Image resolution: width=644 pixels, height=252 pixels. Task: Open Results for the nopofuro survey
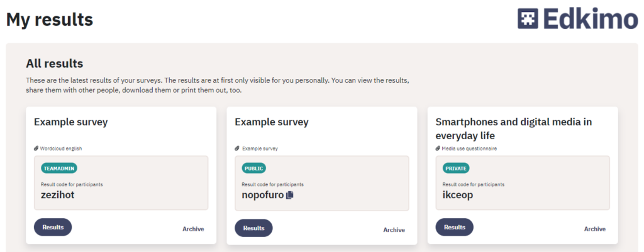pos(254,228)
